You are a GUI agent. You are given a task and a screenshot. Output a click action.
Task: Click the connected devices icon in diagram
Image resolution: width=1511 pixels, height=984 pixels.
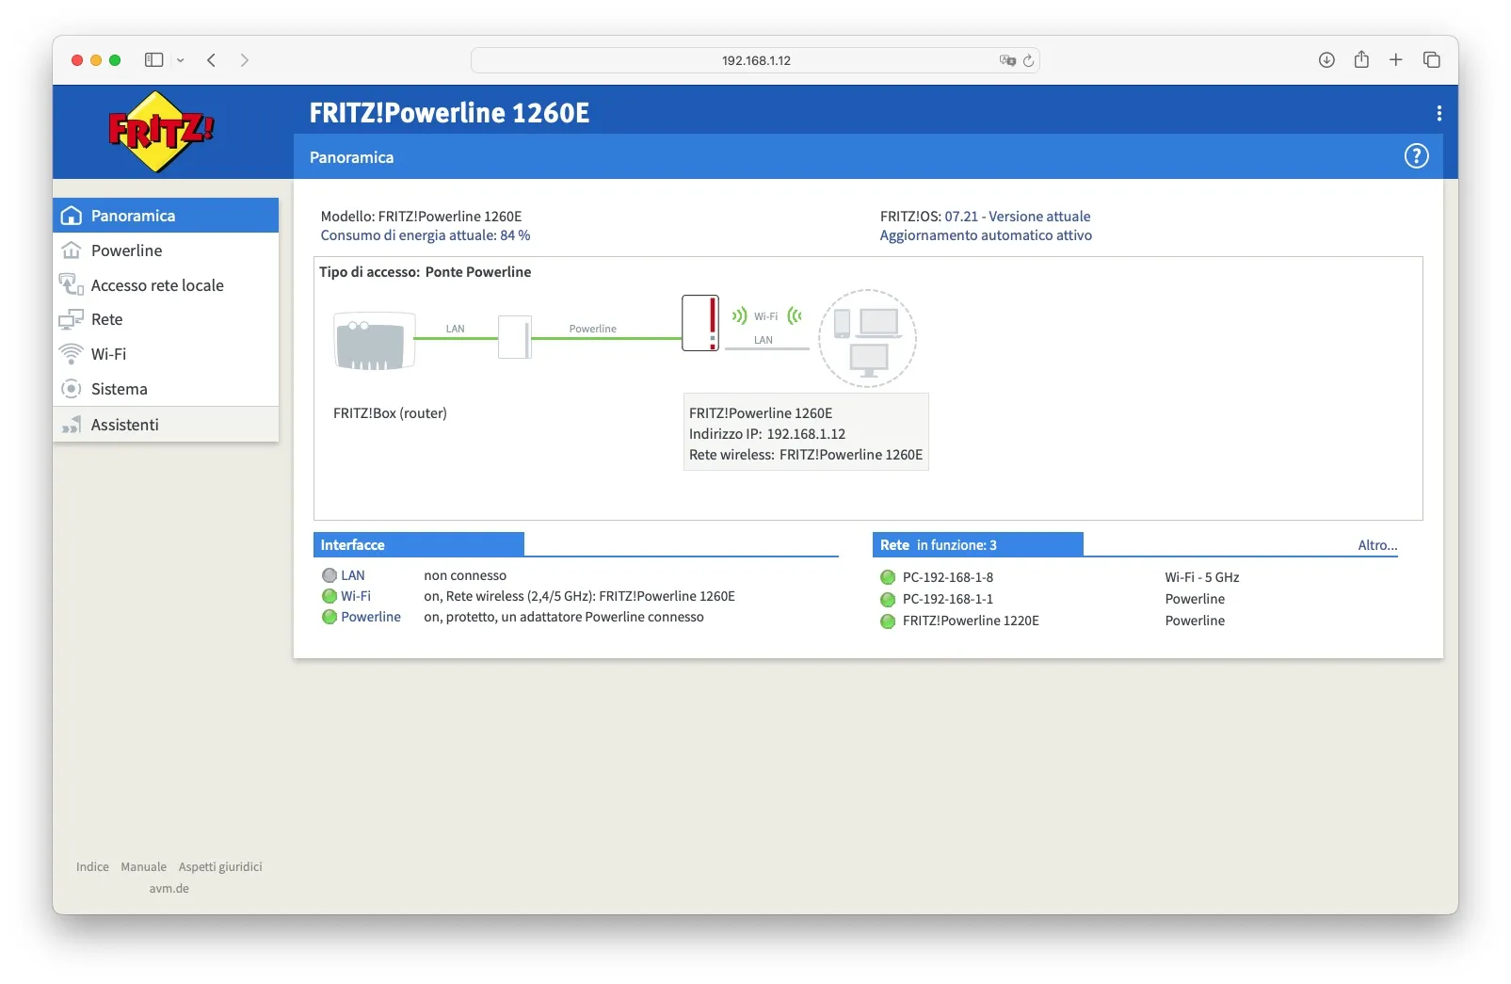tap(866, 338)
